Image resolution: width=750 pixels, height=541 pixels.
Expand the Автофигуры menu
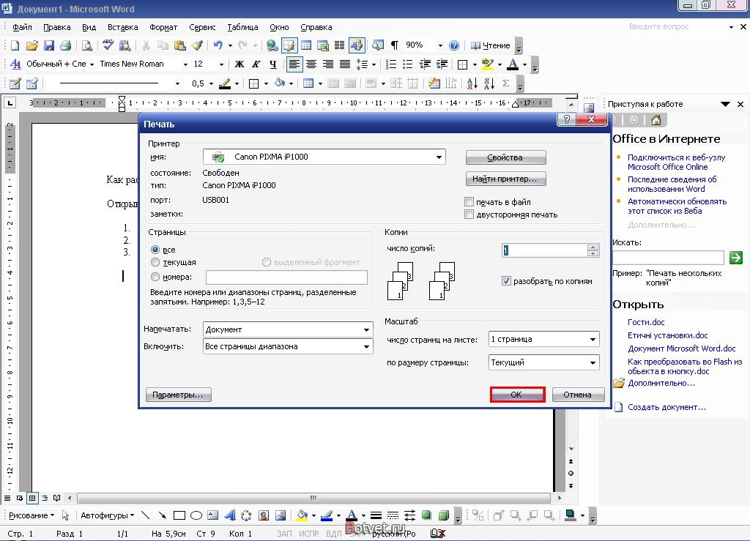point(107,515)
